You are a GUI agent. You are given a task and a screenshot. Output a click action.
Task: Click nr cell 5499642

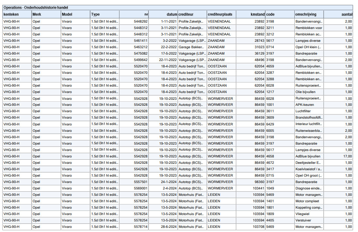(x=134, y=60)
